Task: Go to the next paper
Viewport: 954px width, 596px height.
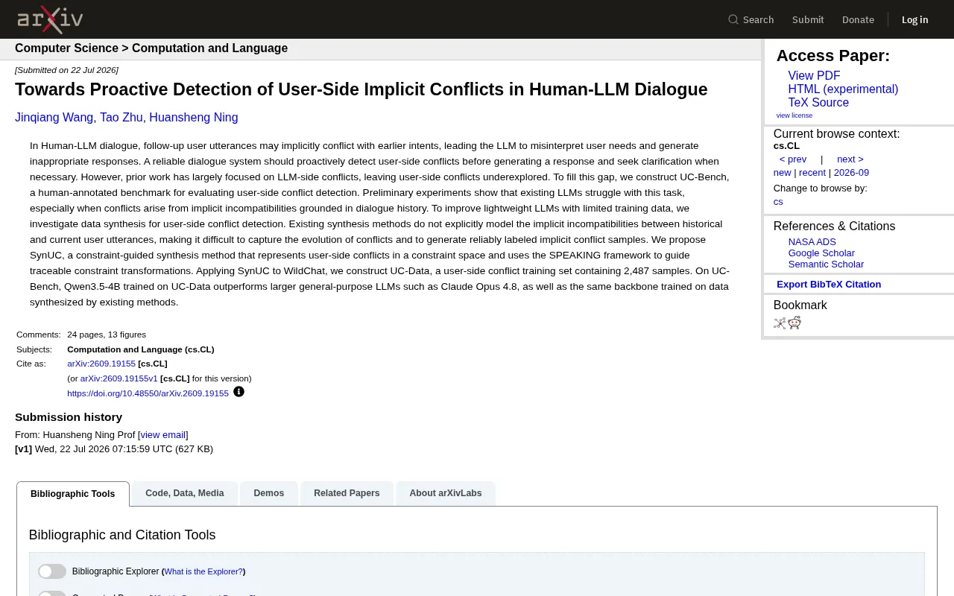Action: point(850,159)
